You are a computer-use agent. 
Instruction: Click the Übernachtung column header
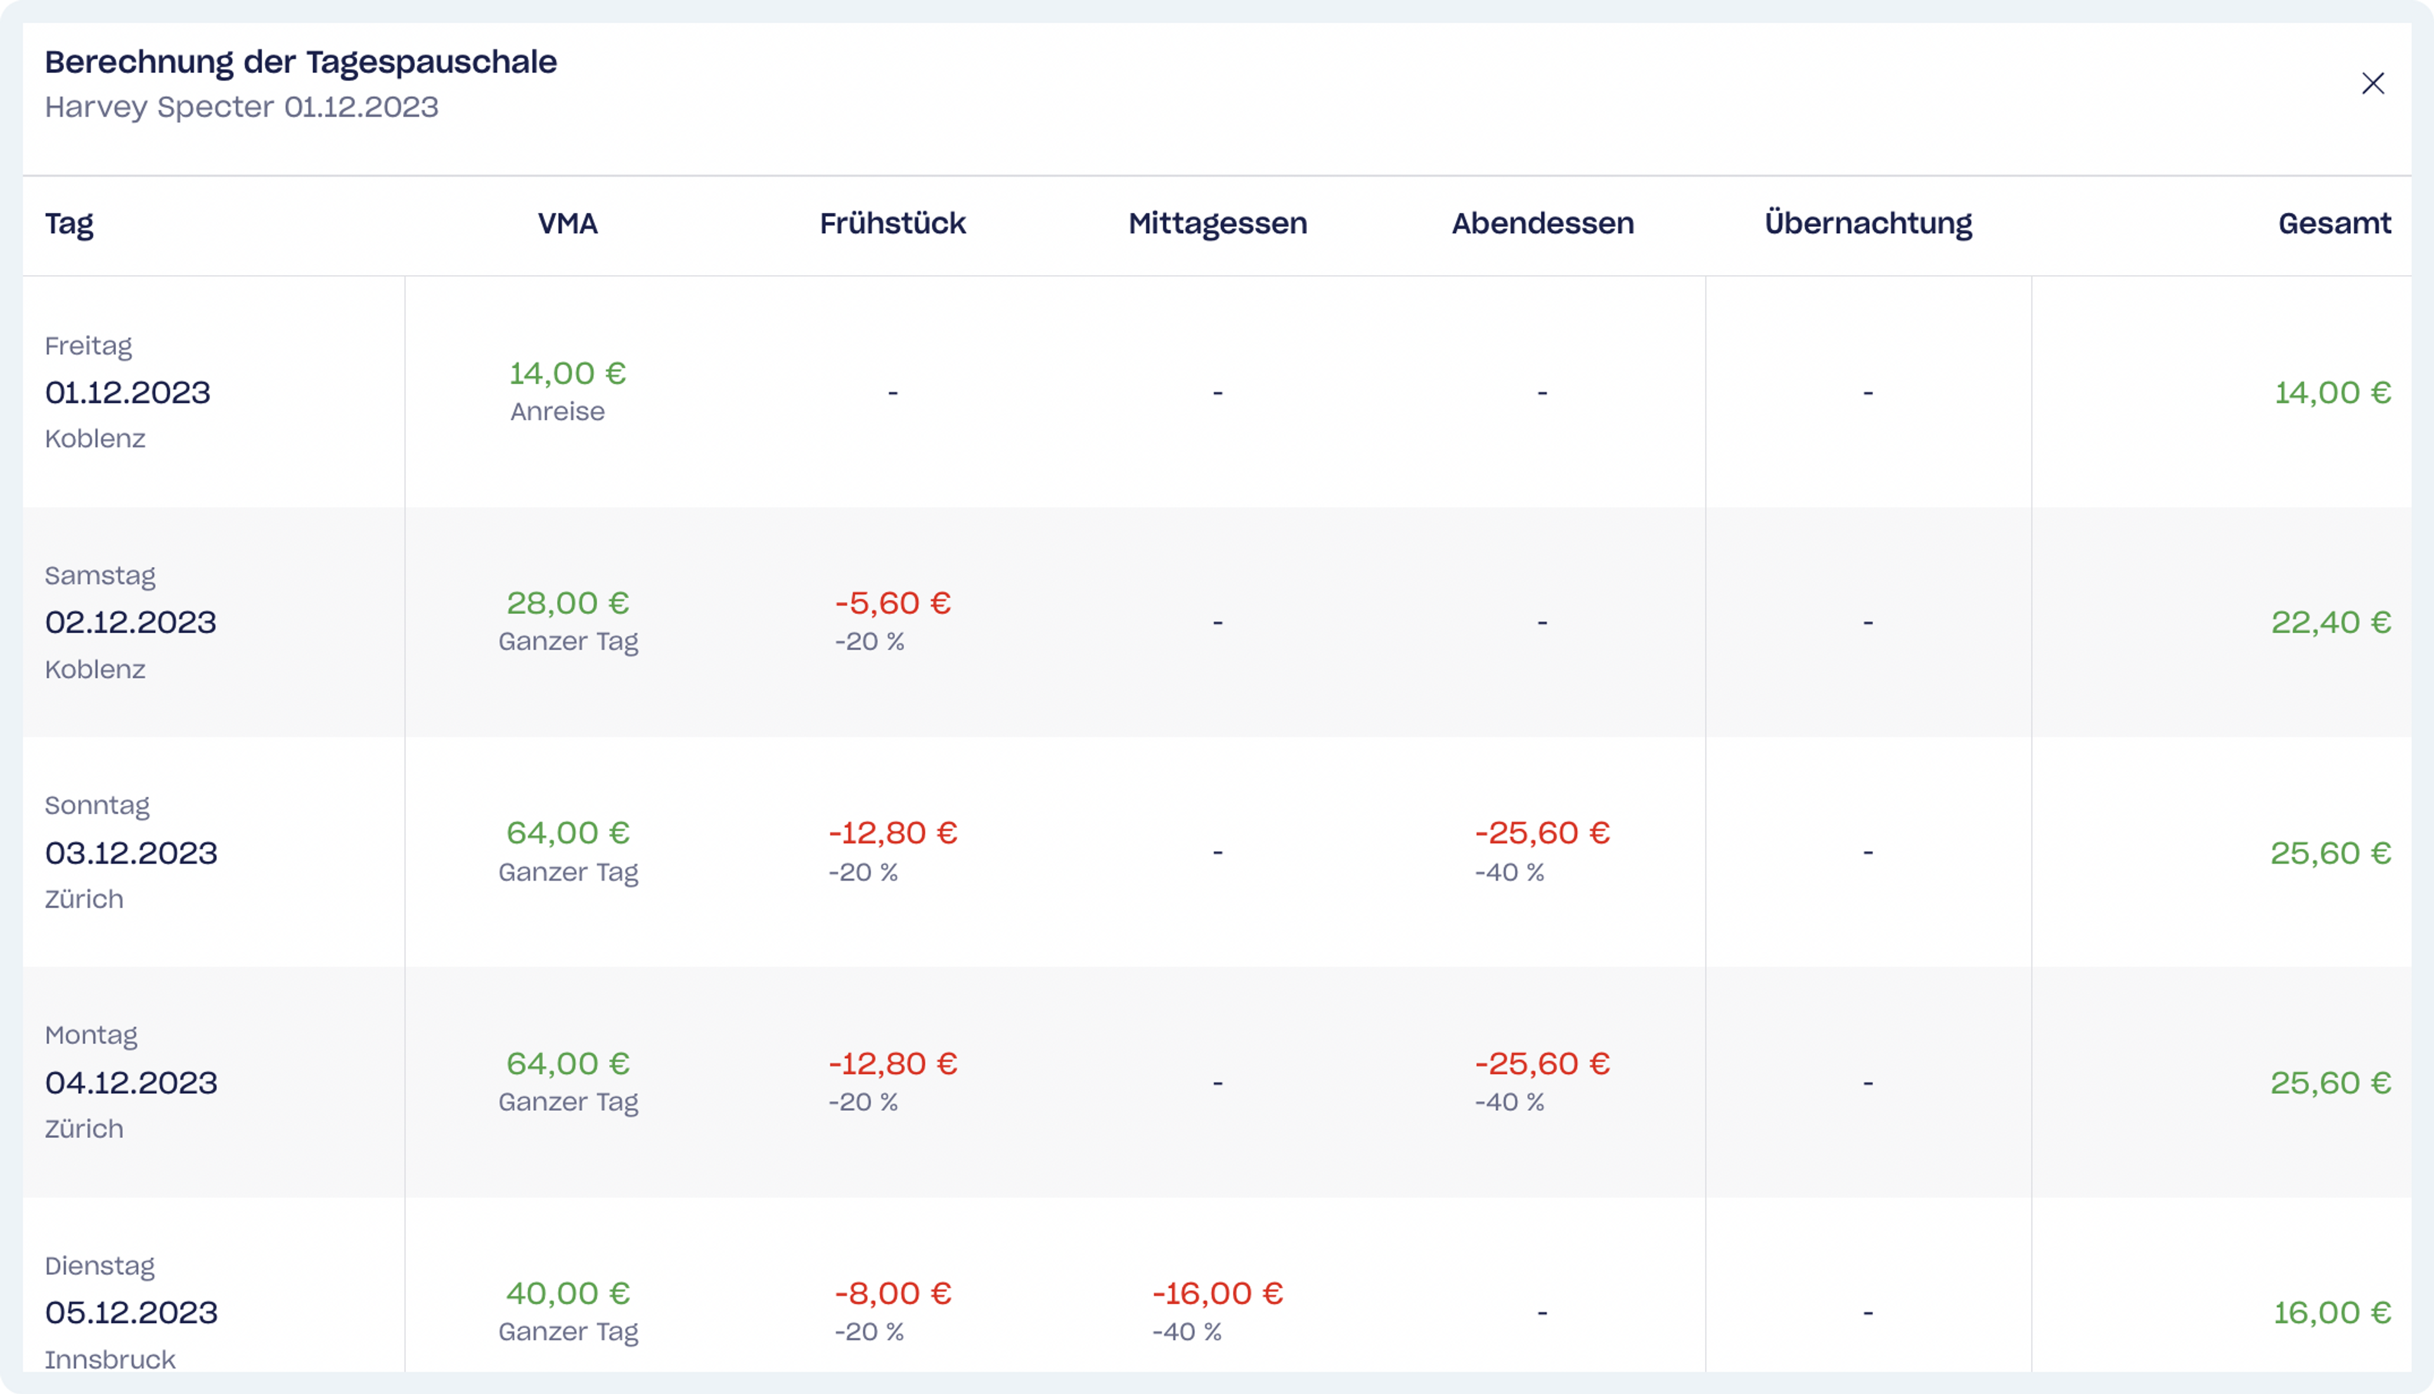1867,224
